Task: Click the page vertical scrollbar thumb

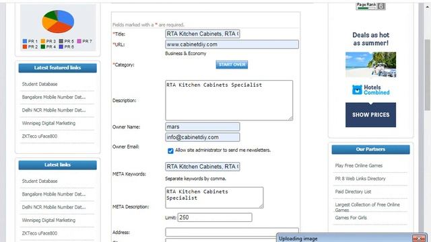Action: click(x=427, y=75)
